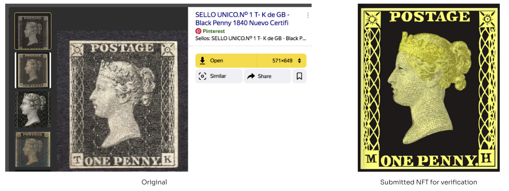The width and height of the screenshot is (509, 191).
Task: Open the image at 571×649
Action: point(226,61)
